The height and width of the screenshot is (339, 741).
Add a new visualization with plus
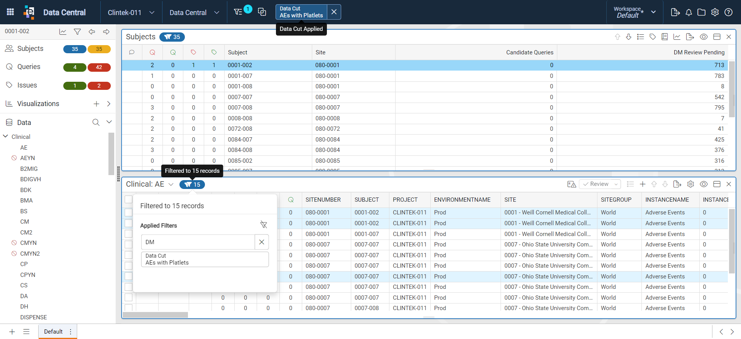coord(96,104)
